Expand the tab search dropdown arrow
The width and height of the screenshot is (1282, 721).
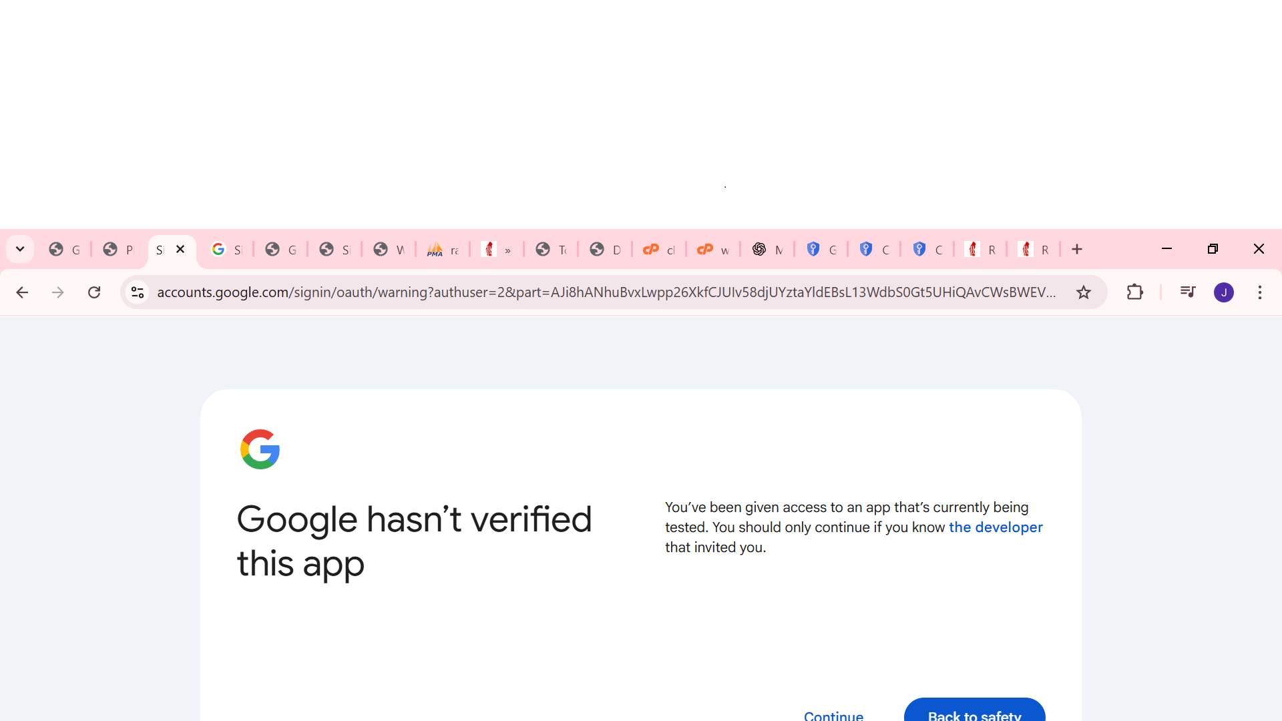coord(20,250)
